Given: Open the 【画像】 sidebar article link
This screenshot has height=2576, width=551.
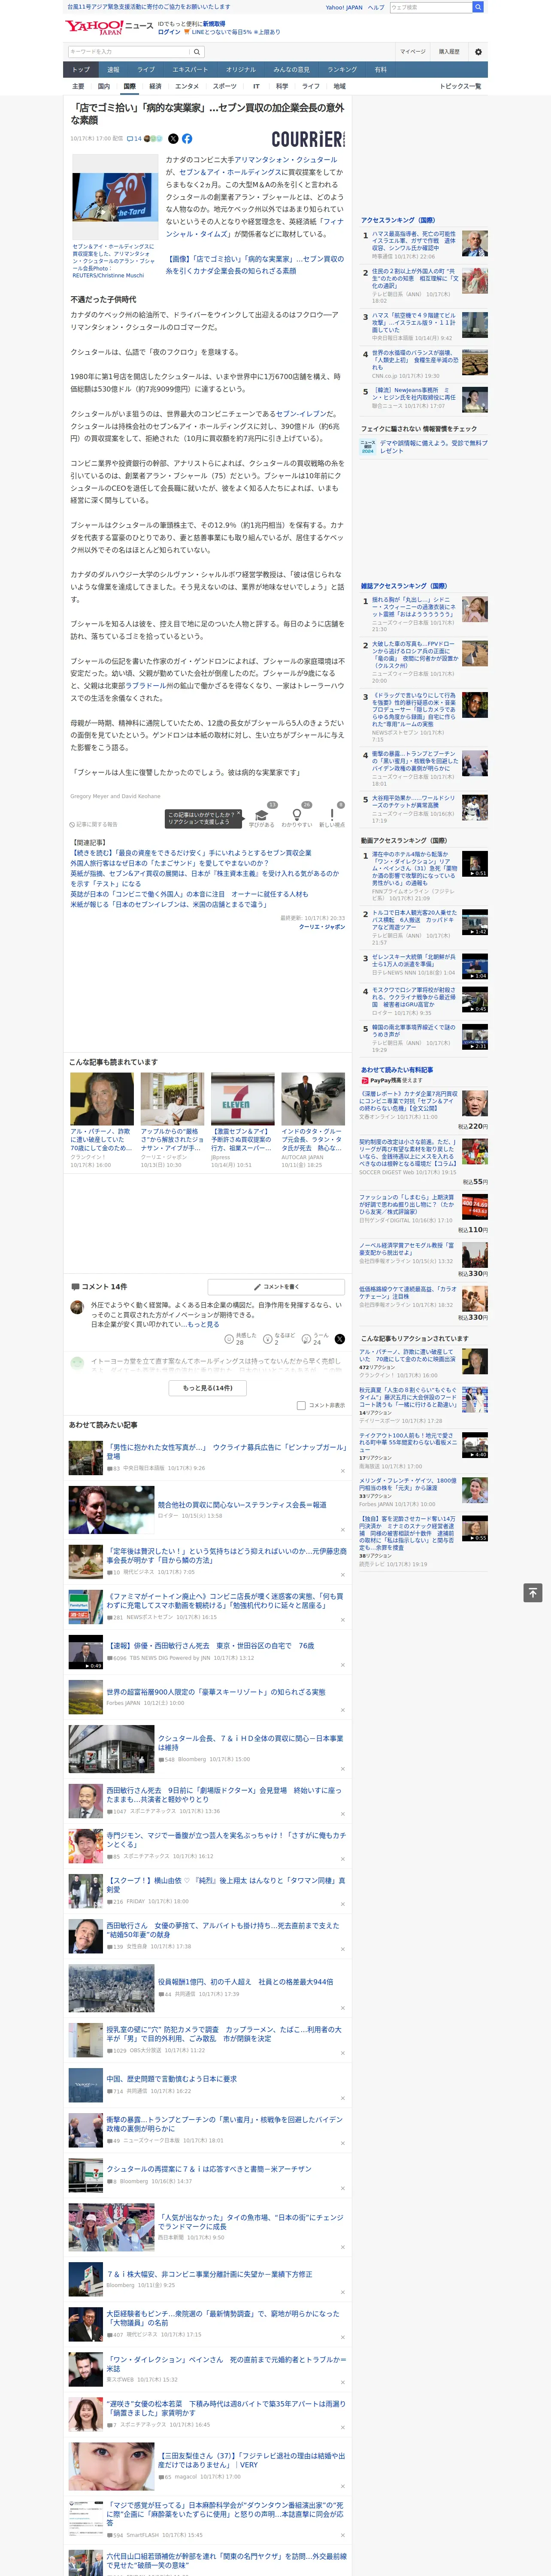Looking at the screenshot, I should pyautogui.click(x=255, y=264).
